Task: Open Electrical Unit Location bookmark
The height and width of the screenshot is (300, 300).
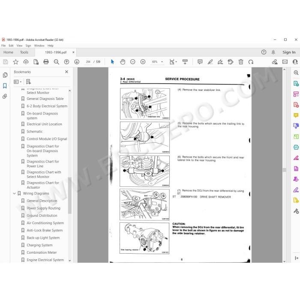Action: point(45,124)
